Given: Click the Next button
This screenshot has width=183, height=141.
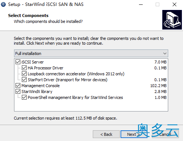Looking at the screenshot, I should (133, 134).
